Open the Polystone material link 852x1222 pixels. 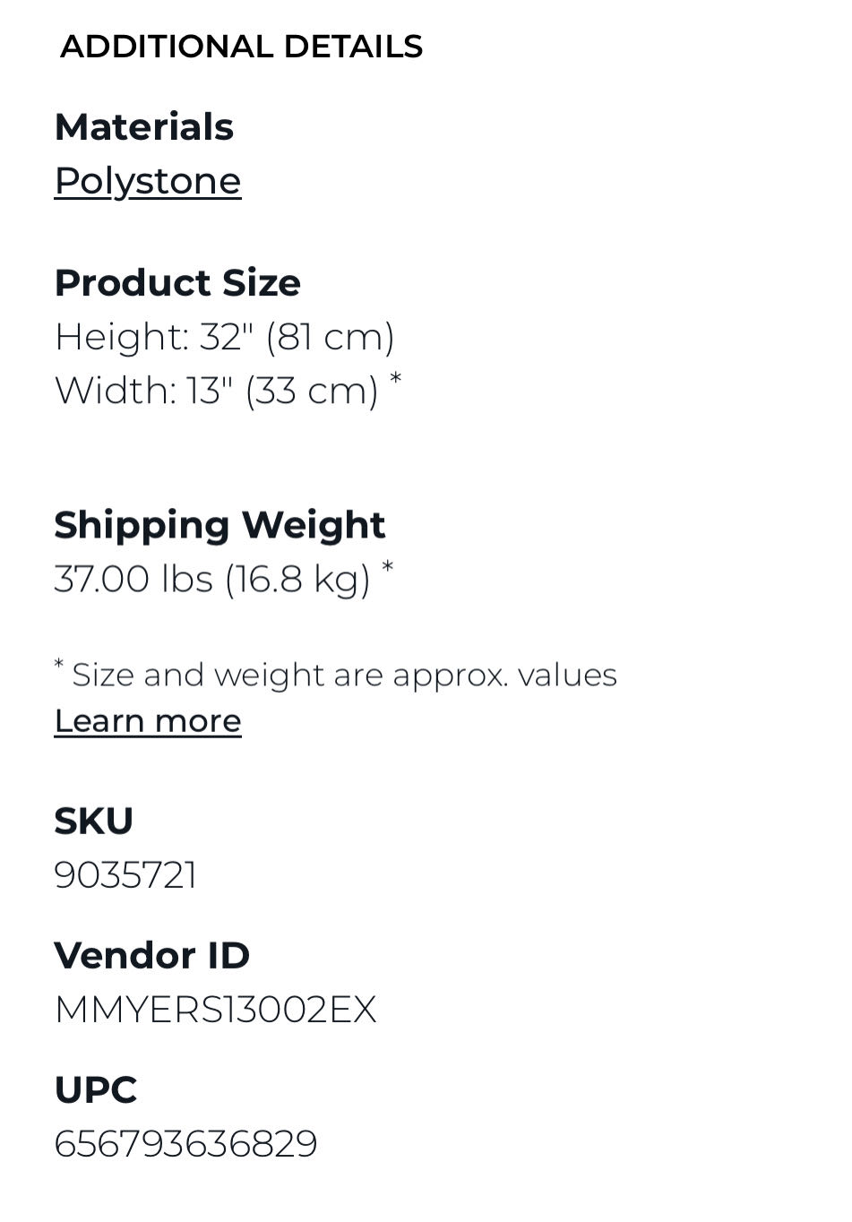(148, 181)
